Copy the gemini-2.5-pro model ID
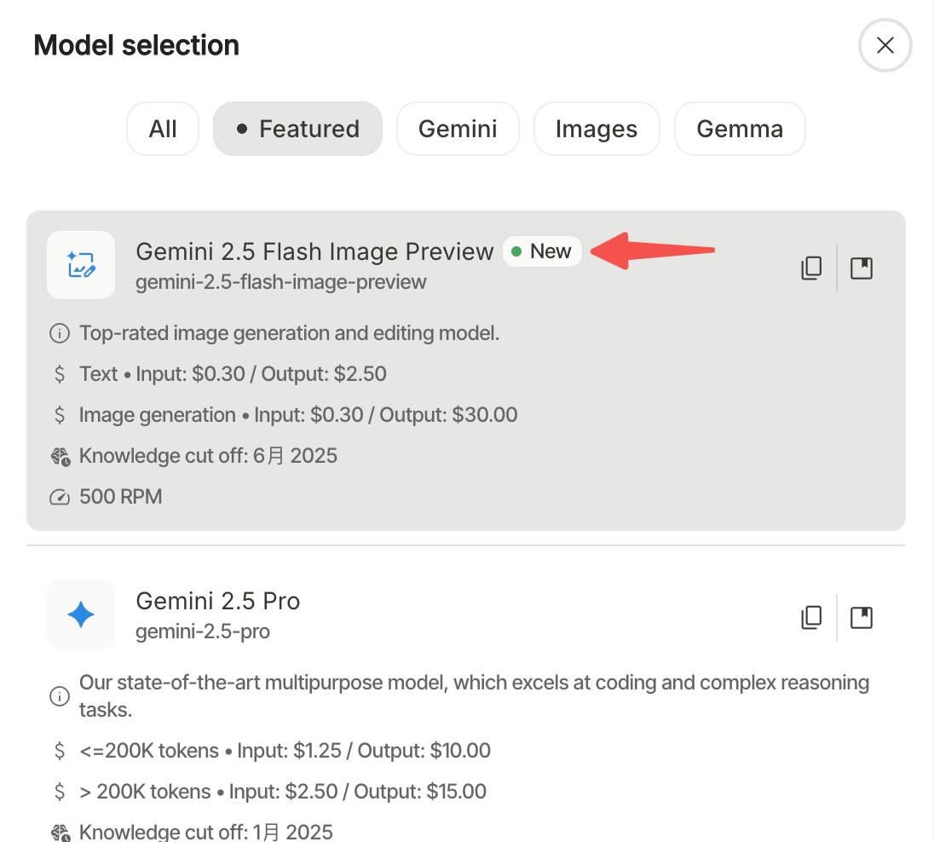This screenshot has height=842, width=934. (x=811, y=617)
